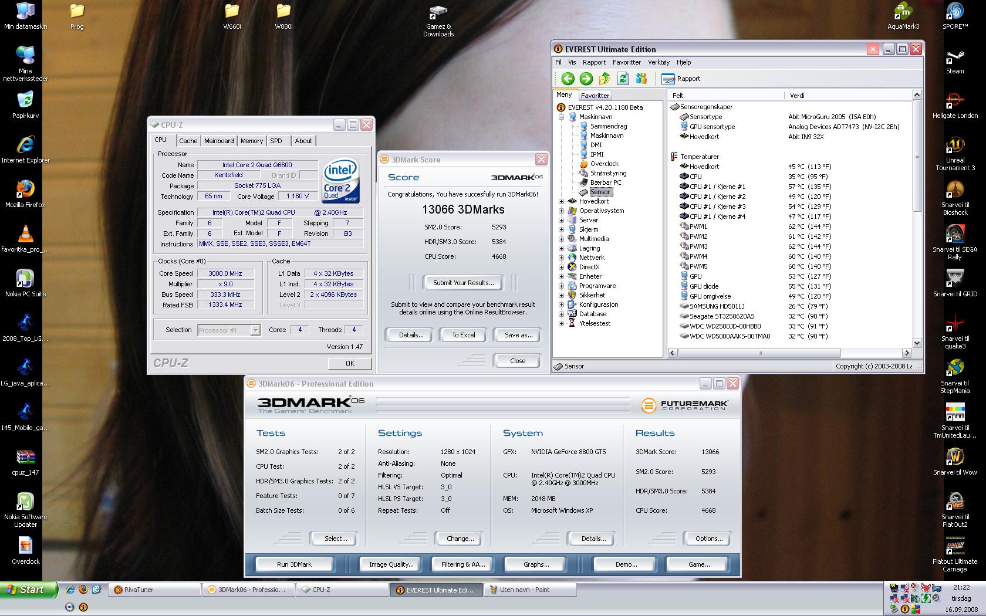The image size is (986, 616).
Task: Click the EVEREST refresh toolbar icon
Action: 623,79
